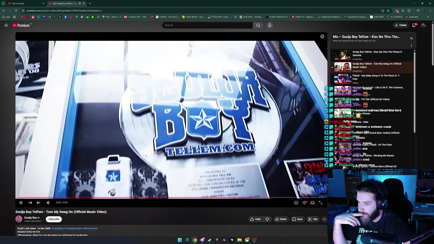Open the Soulja Boy channel name link
The width and height of the screenshot is (434, 244).
(x=31, y=218)
